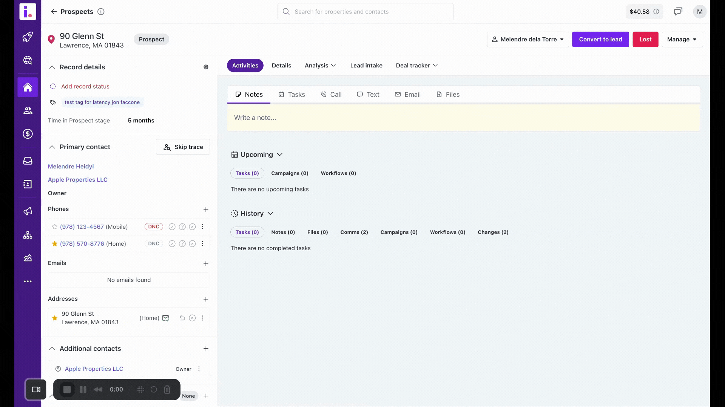Toggle the star favorite on (978) 123-4567

click(x=55, y=226)
